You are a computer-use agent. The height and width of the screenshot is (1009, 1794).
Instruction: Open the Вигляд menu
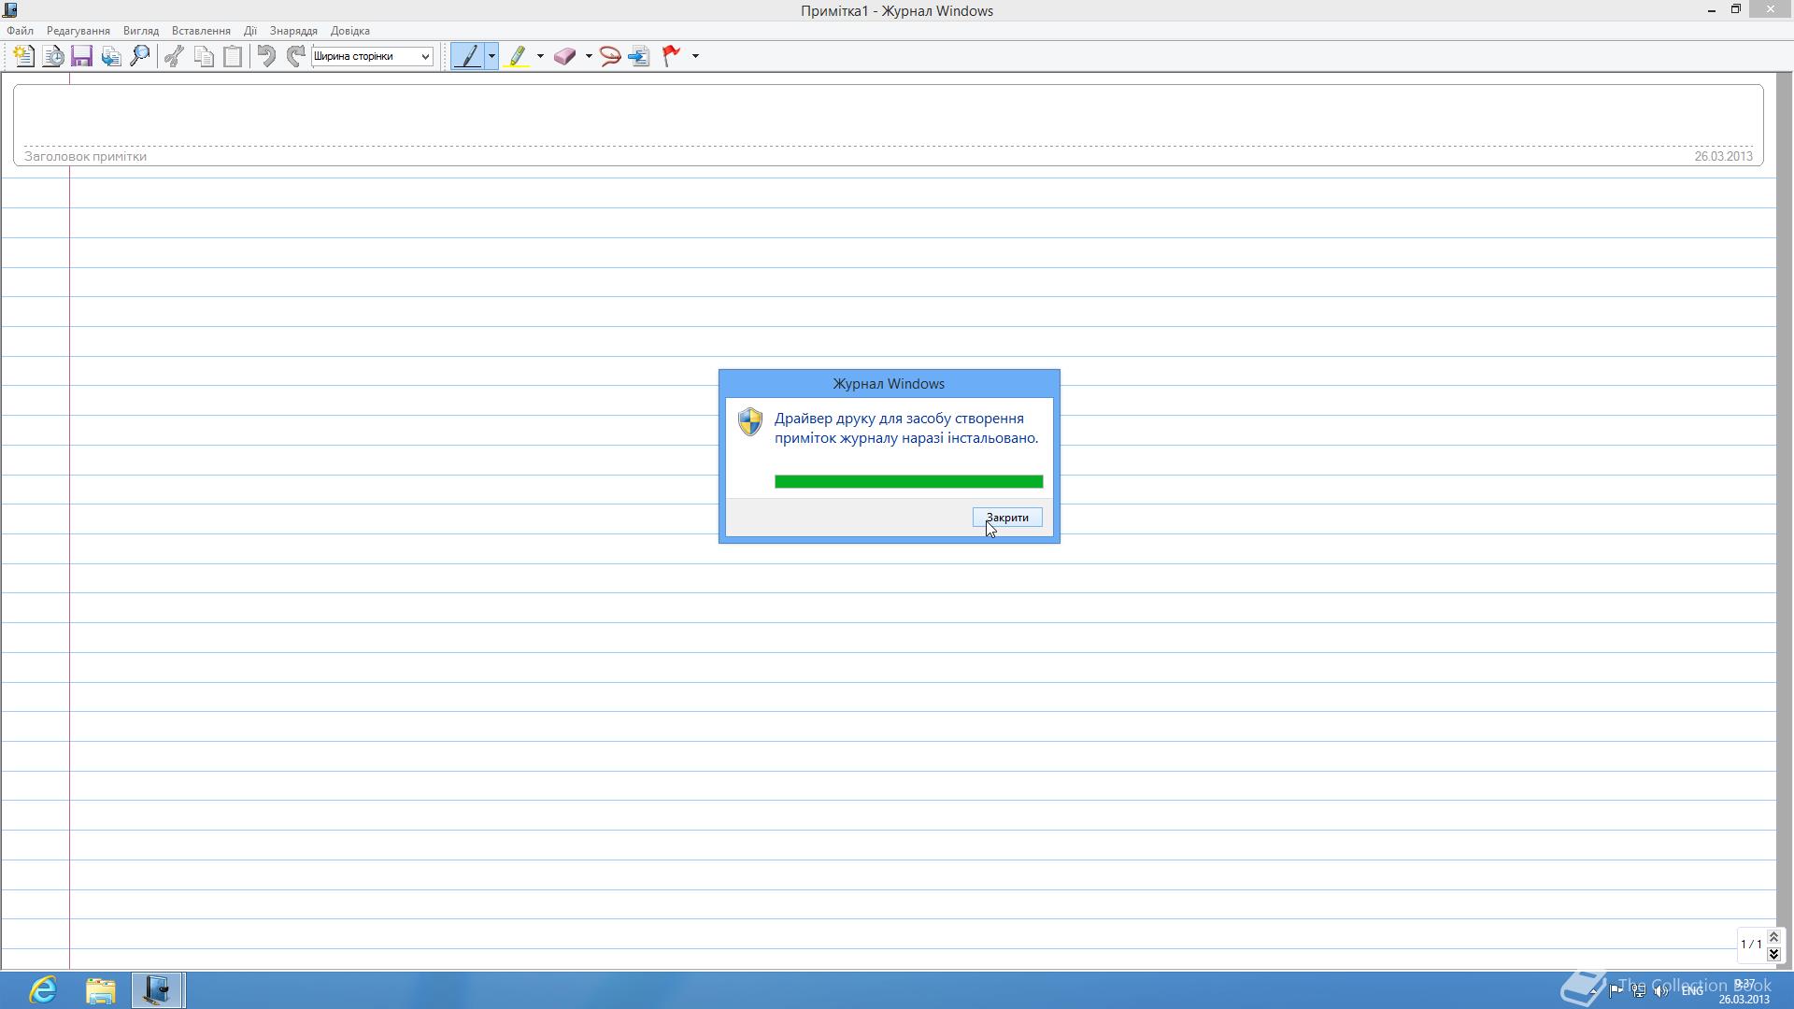(x=141, y=31)
